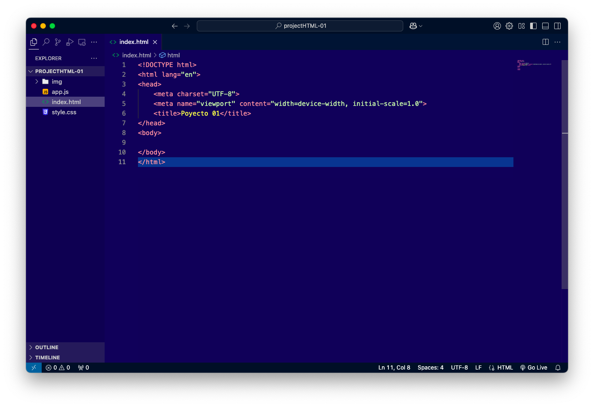Click the opening <body> tag
Viewport: 594px width, 407px height.
click(150, 133)
